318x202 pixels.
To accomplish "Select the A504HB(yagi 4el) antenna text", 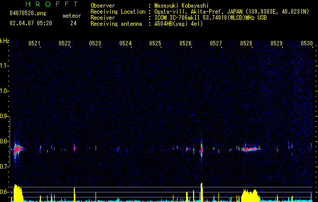I will tap(178, 24).
